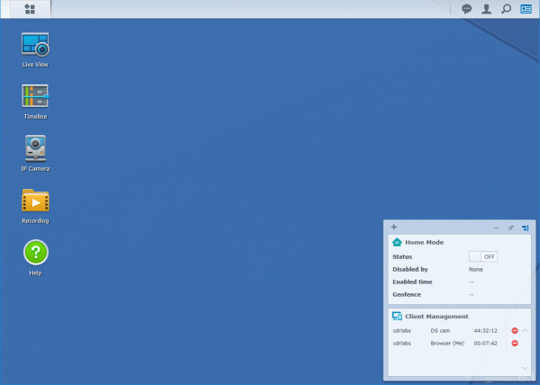Add a widget with the plus button

(393, 227)
